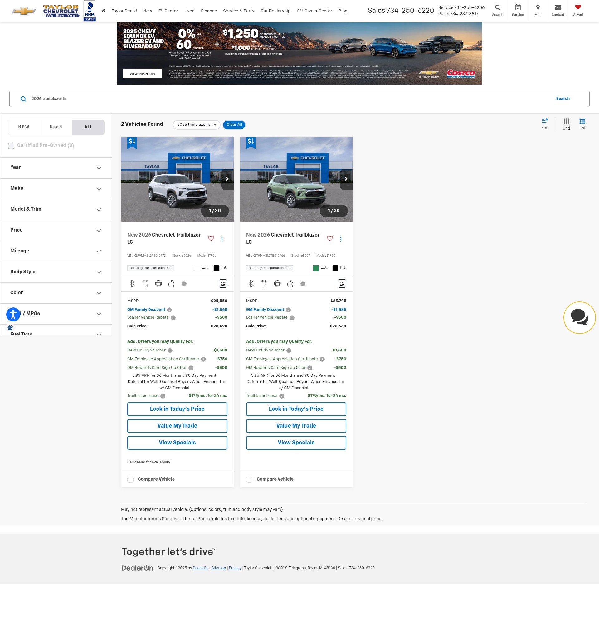Open the Taylor Deals! menu

click(124, 11)
